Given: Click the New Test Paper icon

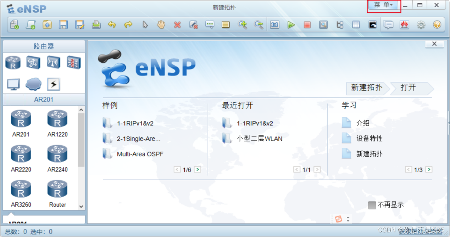Looking at the screenshot, I should coord(31,25).
